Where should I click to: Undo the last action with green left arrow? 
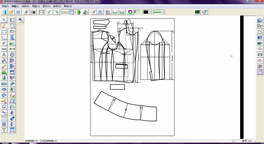click(x=50, y=12)
